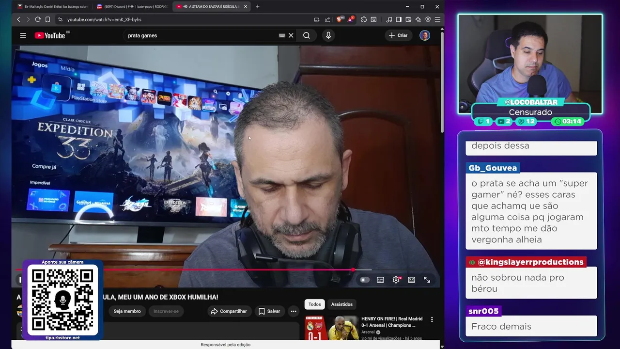Click the page vertical scrollbar
Screen dimensions: 620x349
(442, 82)
